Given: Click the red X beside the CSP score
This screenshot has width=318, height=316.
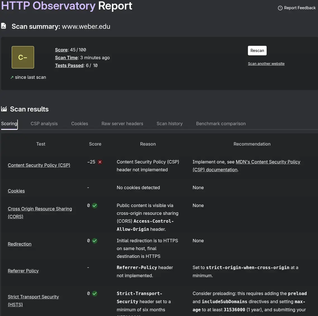Looking at the screenshot, I should (x=100, y=162).
